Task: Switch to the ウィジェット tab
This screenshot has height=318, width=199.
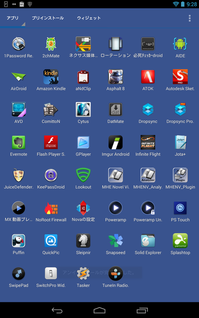Action: (89, 18)
